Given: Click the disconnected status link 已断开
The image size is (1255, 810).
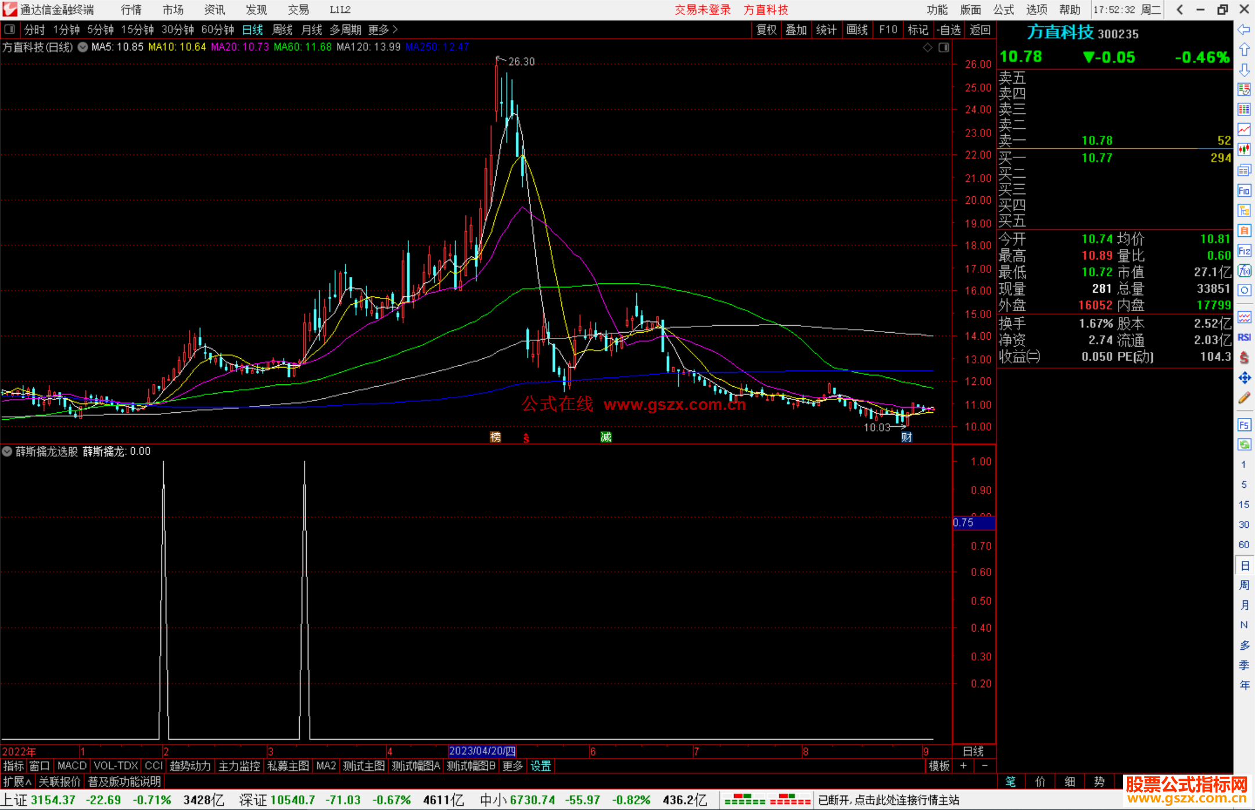Looking at the screenshot, I should click(888, 800).
